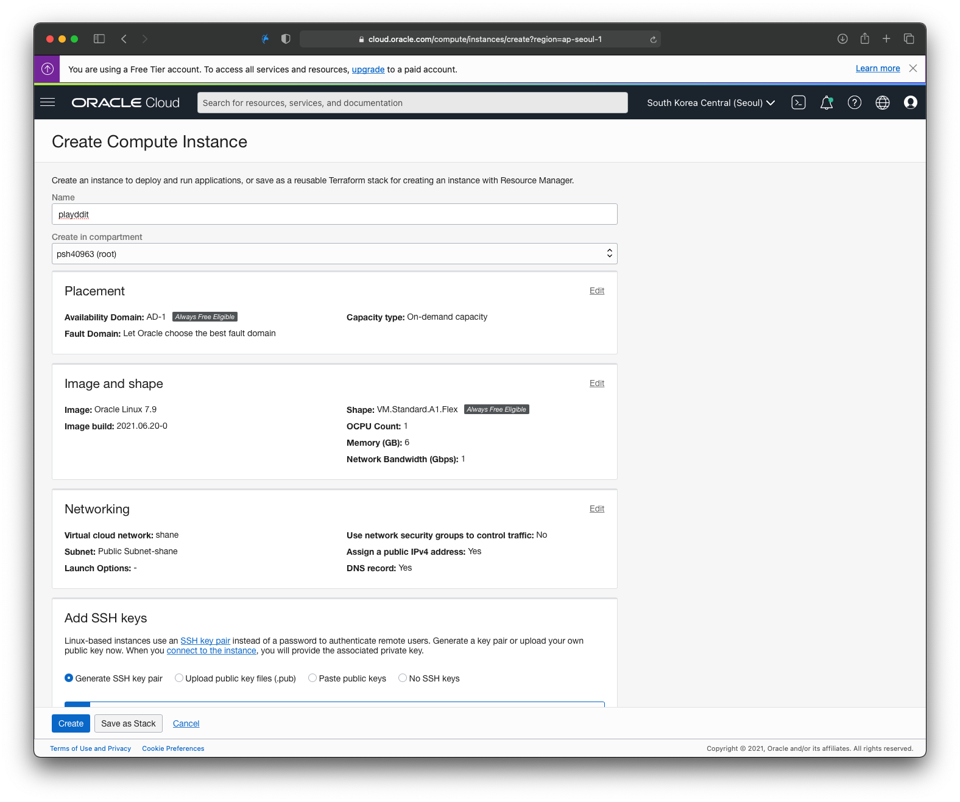Click the upgrade link in banner
The height and width of the screenshot is (802, 960).
(369, 69)
